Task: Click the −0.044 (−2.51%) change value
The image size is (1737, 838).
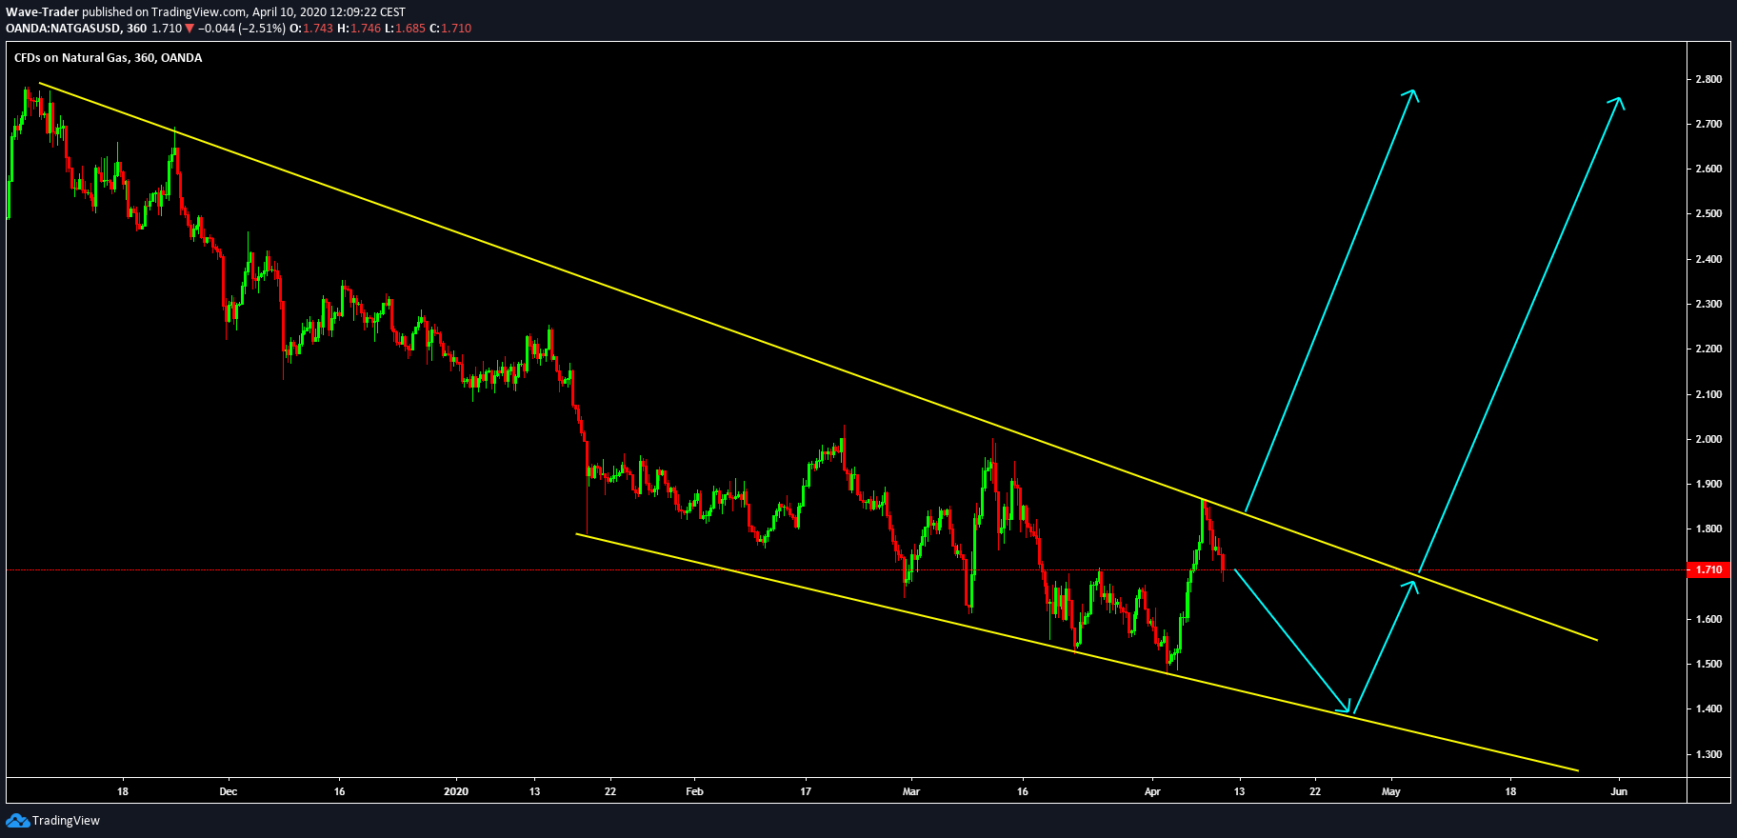Action: [x=241, y=29]
